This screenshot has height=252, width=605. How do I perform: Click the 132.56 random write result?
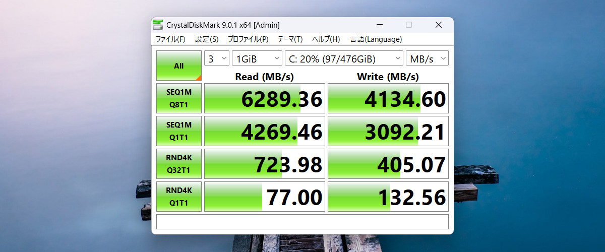(x=388, y=197)
